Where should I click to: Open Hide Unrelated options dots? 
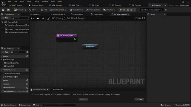66,10
